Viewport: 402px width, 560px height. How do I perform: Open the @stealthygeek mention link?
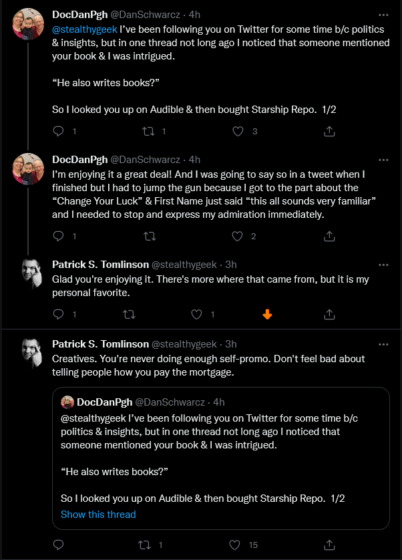click(85, 29)
